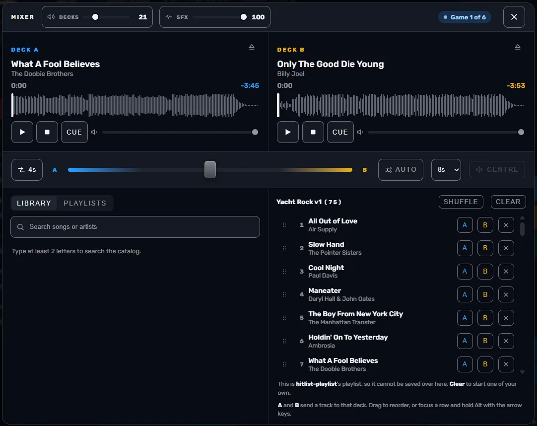Play Only The Good Die Young on Deck B
537x426 pixels.
click(288, 132)
